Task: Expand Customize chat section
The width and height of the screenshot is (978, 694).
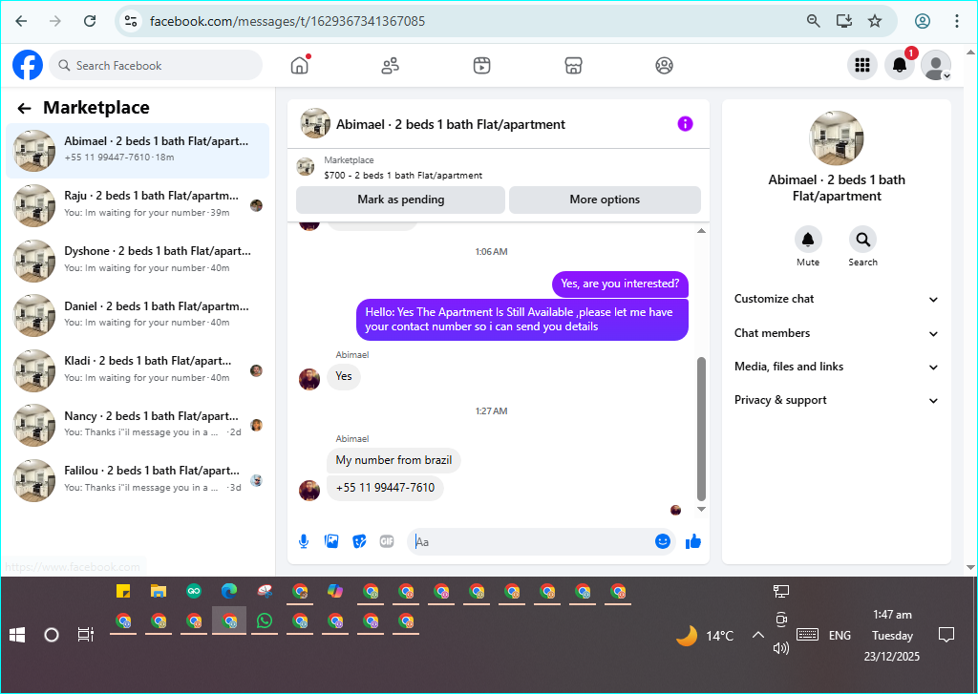Action: pyautogui.click(x=836, y=299)
